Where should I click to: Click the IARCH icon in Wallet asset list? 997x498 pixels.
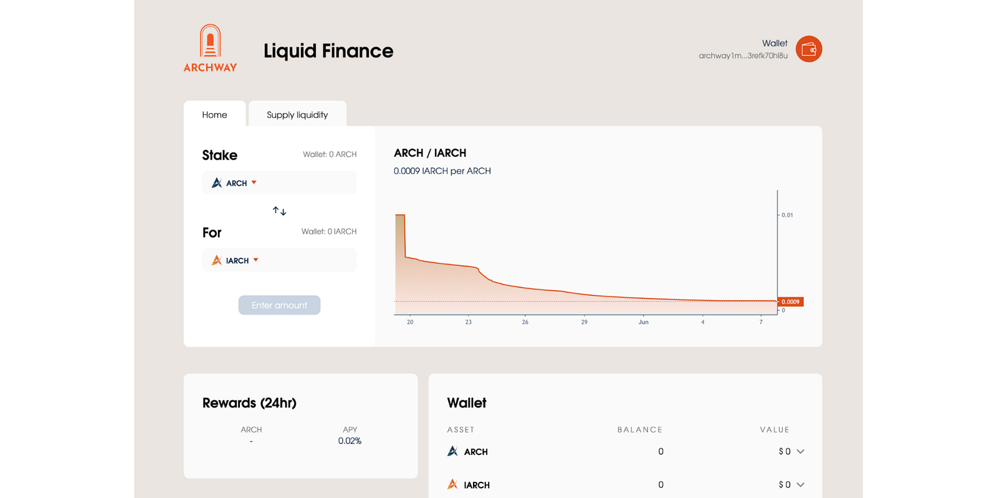click(x=453, y=484)
